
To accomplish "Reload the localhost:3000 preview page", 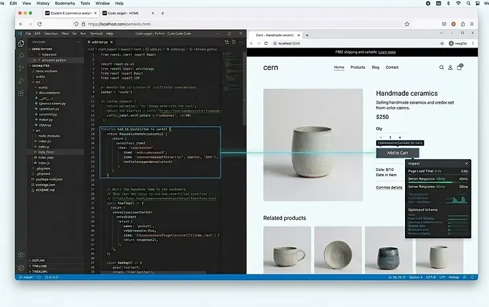I will pyautogui.click(x=266, y=44).
